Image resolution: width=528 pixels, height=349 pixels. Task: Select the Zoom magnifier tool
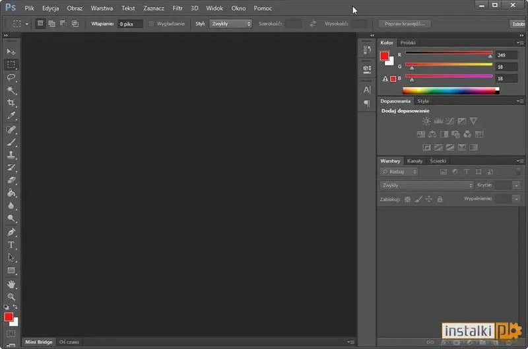(x=11, y=297)
